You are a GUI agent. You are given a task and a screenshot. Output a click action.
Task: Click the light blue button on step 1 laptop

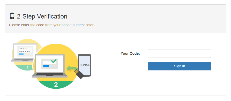[21, 54]
